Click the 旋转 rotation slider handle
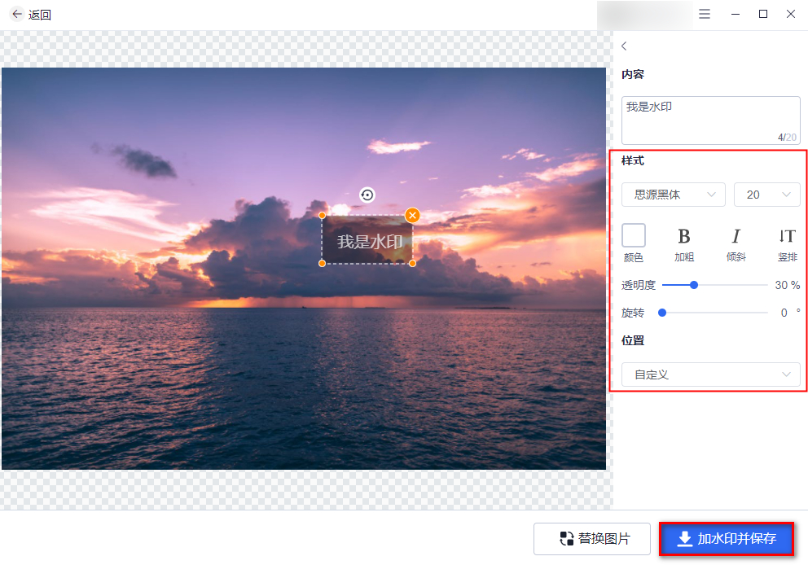The width and height of the screenshot is (808, 565). 662,313
